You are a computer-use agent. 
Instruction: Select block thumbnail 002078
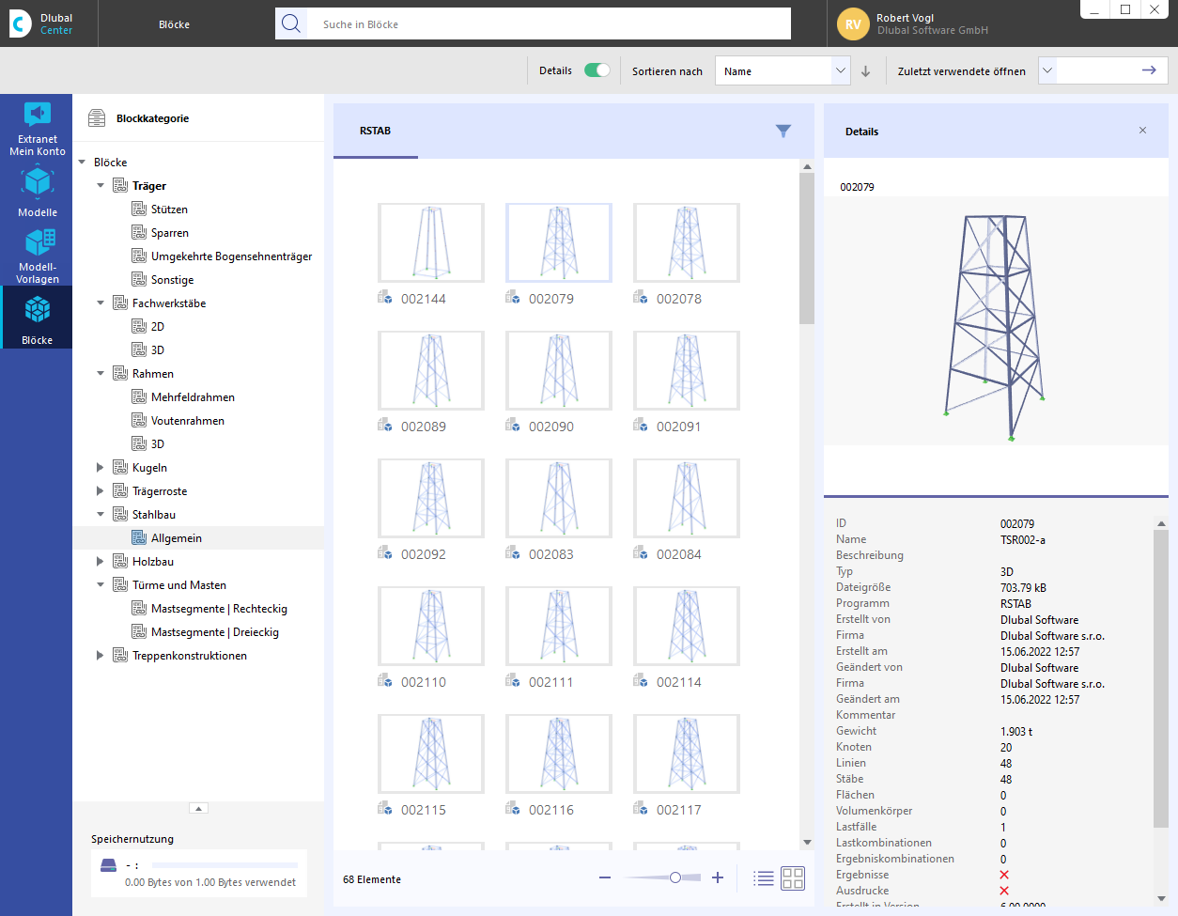tap(687, 242)
